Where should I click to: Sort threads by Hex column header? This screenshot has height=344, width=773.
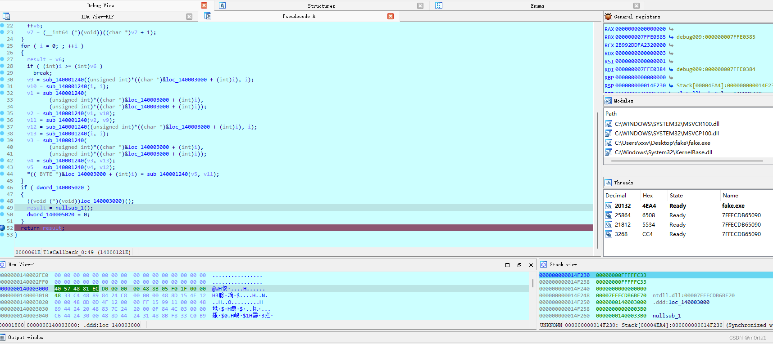[x=648, y=196]
